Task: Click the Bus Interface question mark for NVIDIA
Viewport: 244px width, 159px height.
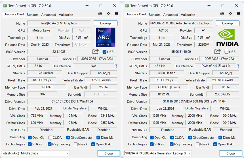Action: 238,66
